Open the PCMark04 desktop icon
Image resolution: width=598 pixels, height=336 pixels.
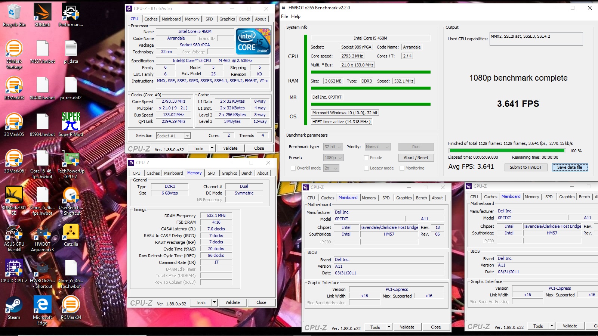click(71, 308)
